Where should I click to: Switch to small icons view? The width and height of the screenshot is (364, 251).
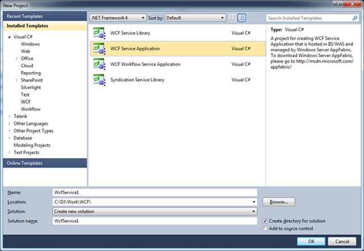point(232,18)
